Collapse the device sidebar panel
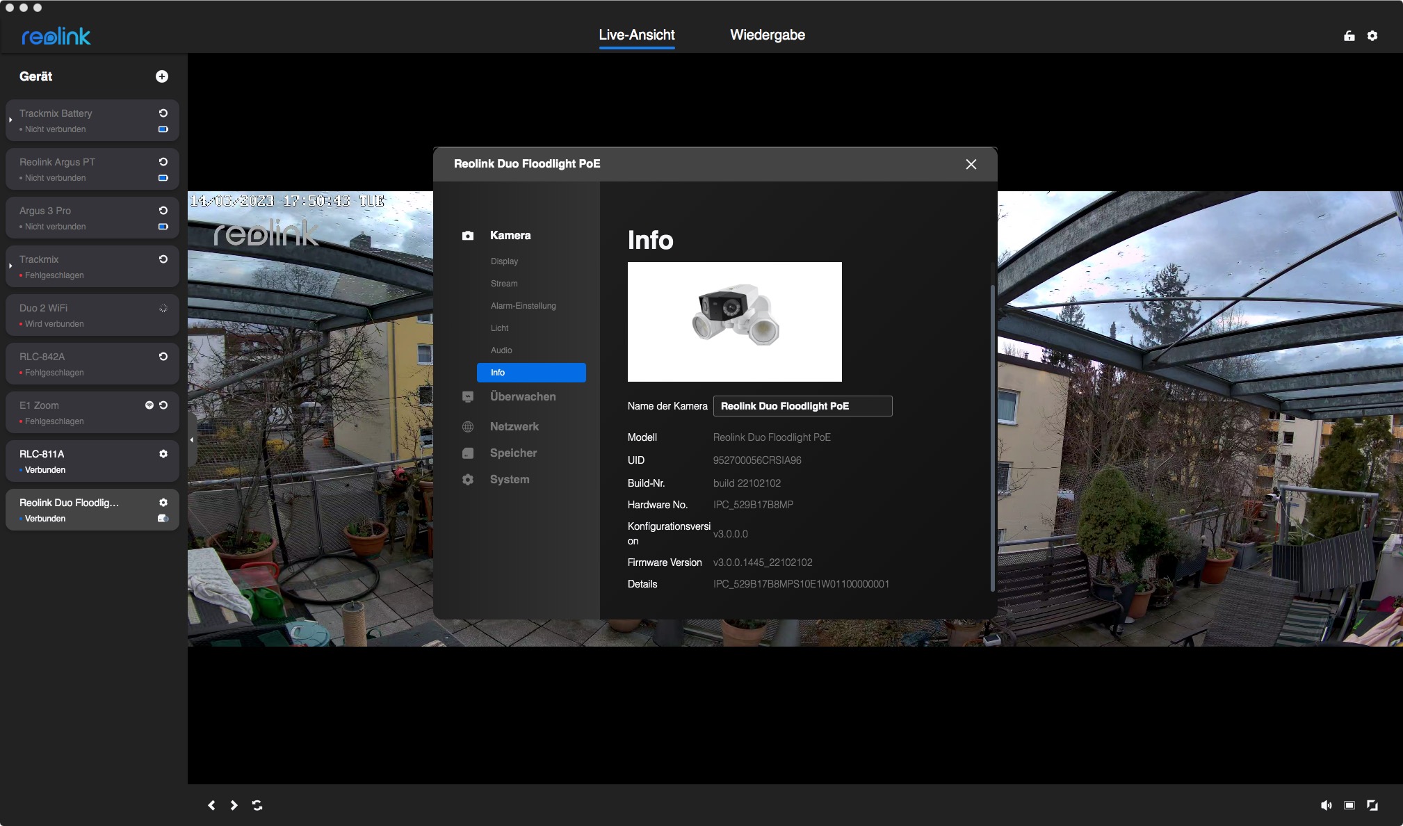 192,439
